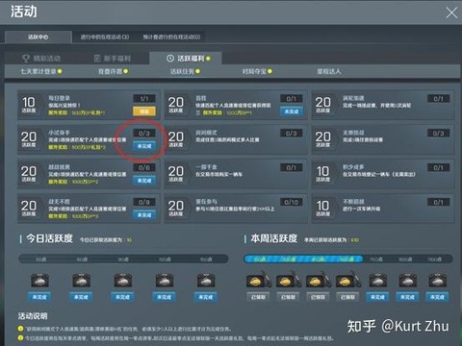The height and width of the screenshot is (346, 462).
Task: Click 已领取 under the first weekly chest
Action: pos(258,297)
